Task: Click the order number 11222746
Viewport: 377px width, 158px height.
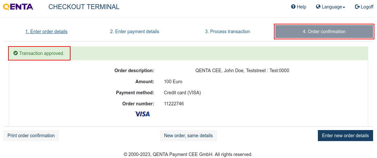Action: pyautogui.click(x=174, y=104)
